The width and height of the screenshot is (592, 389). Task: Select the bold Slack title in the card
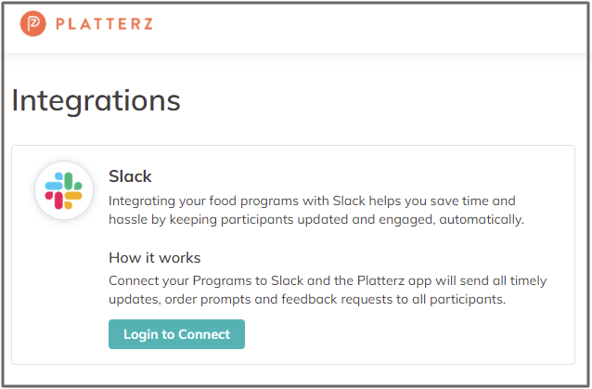coord(130,176)
